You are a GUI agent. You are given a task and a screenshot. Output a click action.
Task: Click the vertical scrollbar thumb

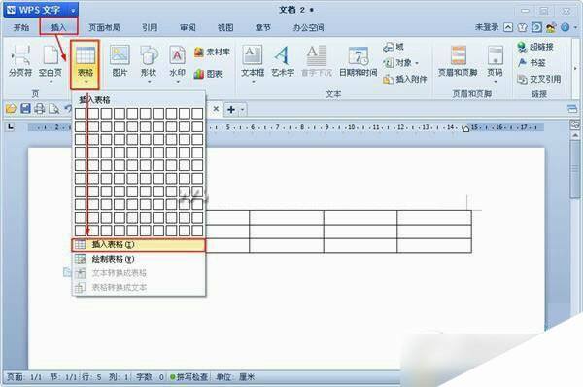pos(575,169)
